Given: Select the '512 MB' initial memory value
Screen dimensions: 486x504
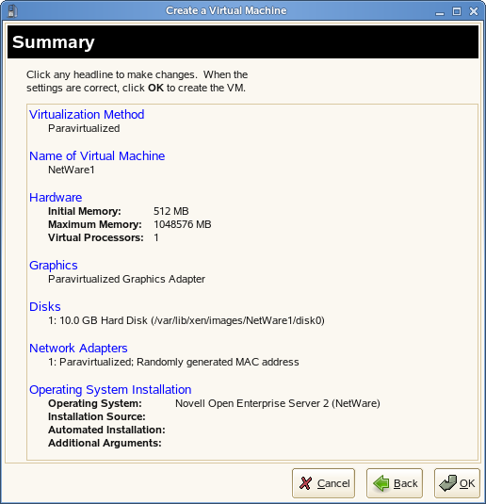Looking at the screenshot, I should point(171,211).
